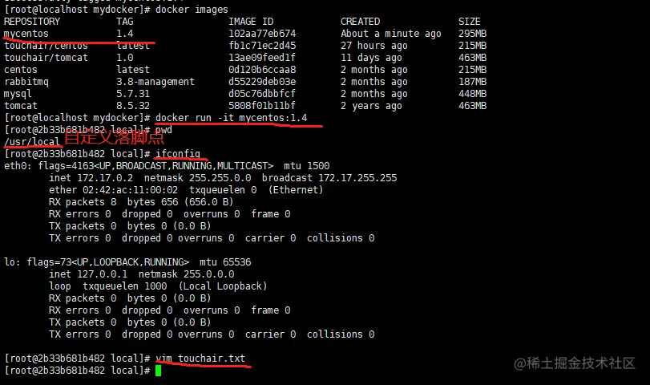Click image ID '0d120b6ccaa8'
This screenshot has width=650, height=385.
point(262,70)
